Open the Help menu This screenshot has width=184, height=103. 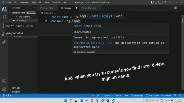65,2
